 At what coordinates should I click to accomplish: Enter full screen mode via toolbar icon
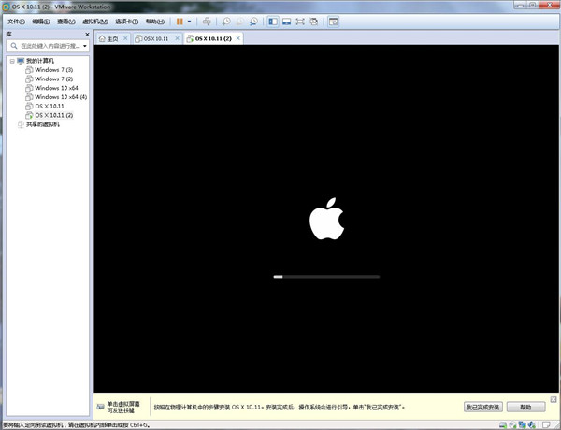pyautogui.click(x=300, y=21)
